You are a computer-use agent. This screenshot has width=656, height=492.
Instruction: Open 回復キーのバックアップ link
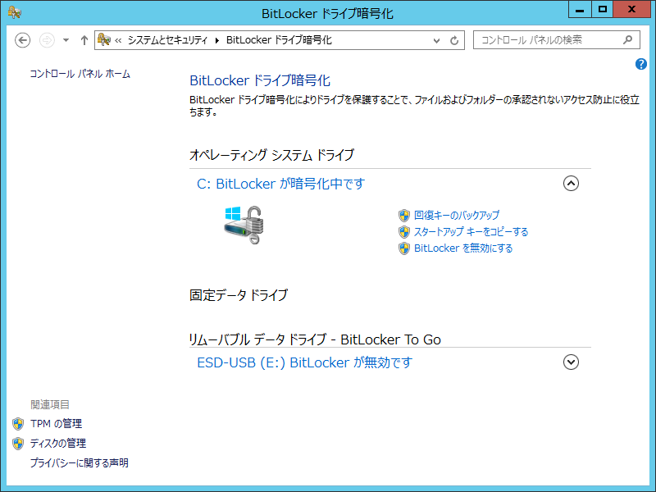tap(457, 215)
